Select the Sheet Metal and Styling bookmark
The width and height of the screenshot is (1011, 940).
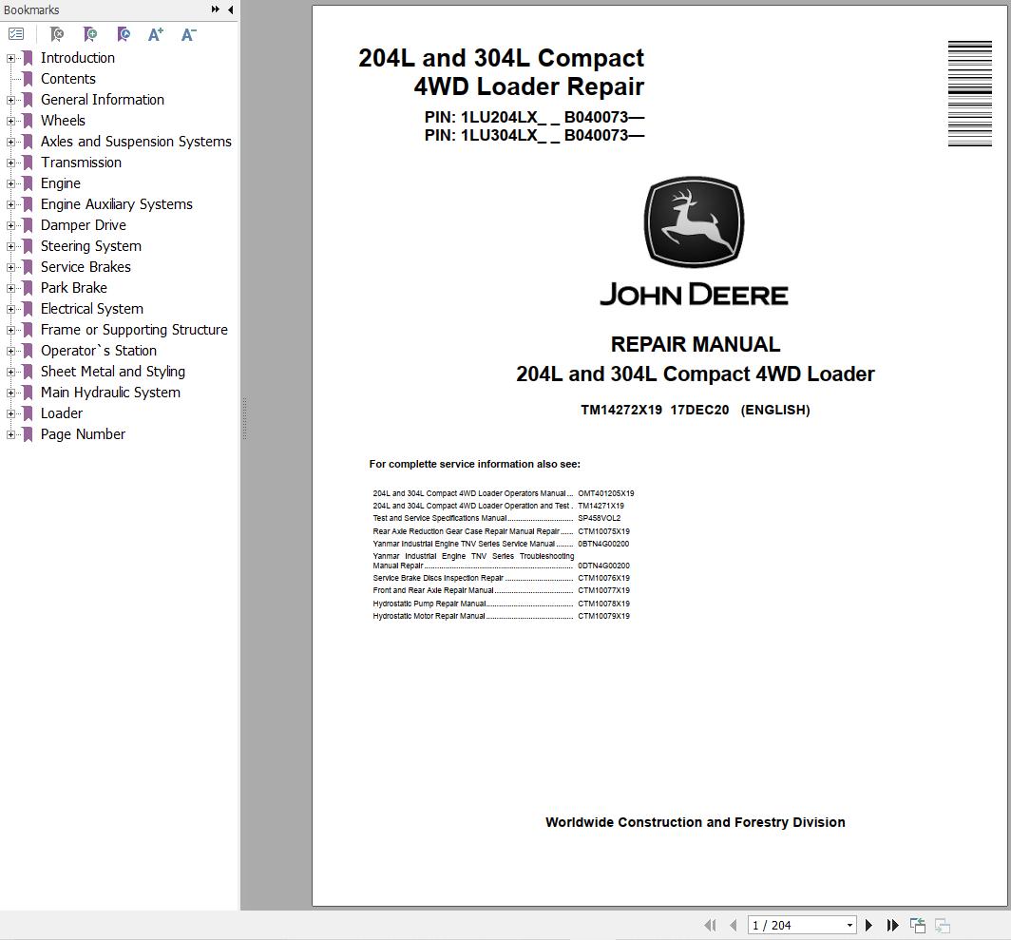pyautogui.click(x=113, y=372)
